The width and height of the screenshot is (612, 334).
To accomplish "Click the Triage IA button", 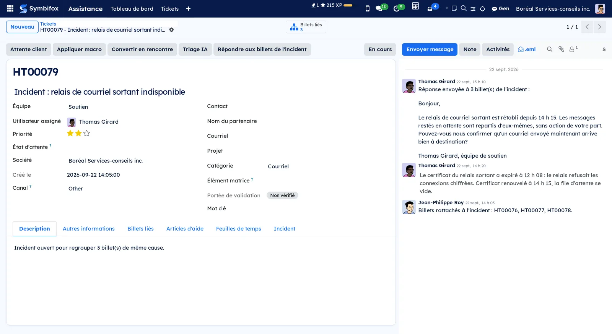I will click(x=195, y=49).
